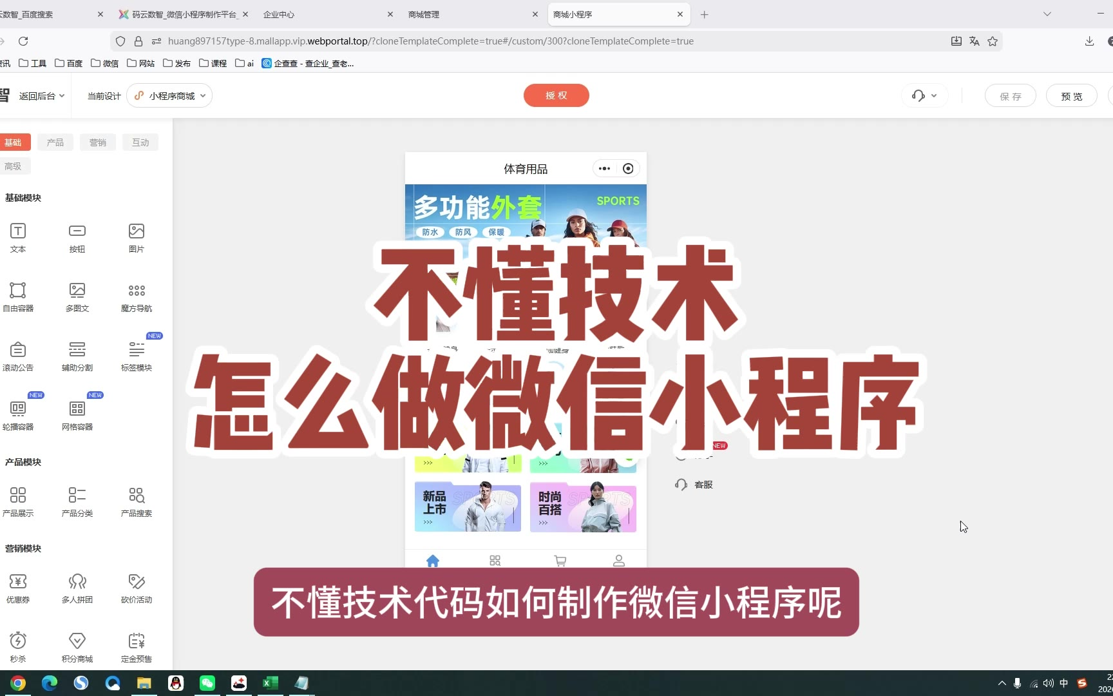
Task: Insert the 轮播容器 carousel container
Action: pyautogui.click(x=18, y=415)
